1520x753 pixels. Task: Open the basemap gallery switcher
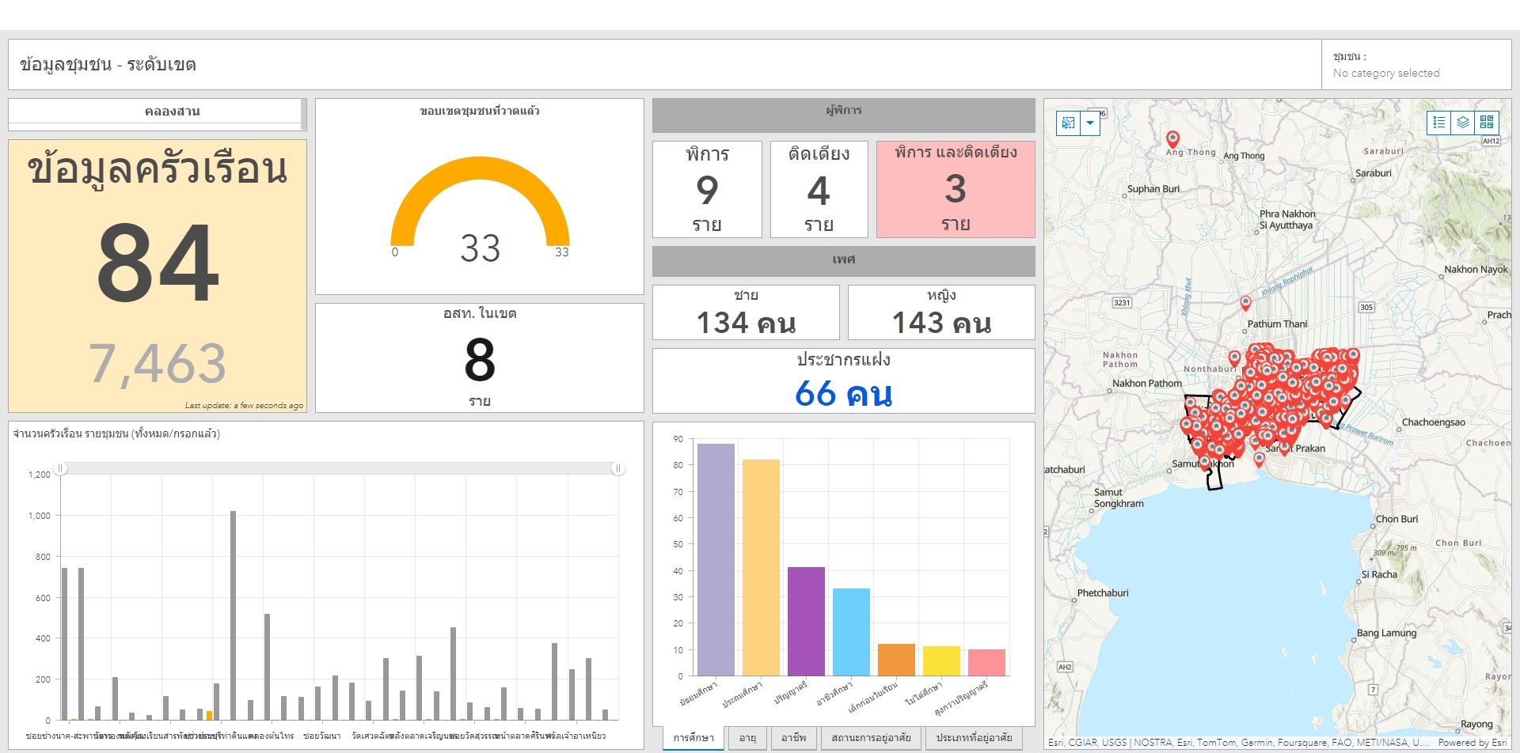click(x=1487, y=123)
